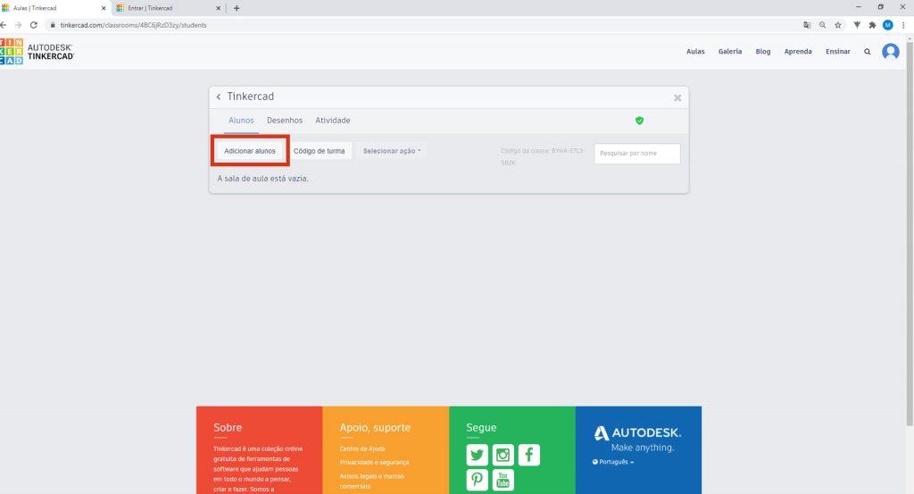Viewport: 914px width, 494px height.
Task: Click 'A sala de aula está vazia.' text
Action: click(263, 179)
